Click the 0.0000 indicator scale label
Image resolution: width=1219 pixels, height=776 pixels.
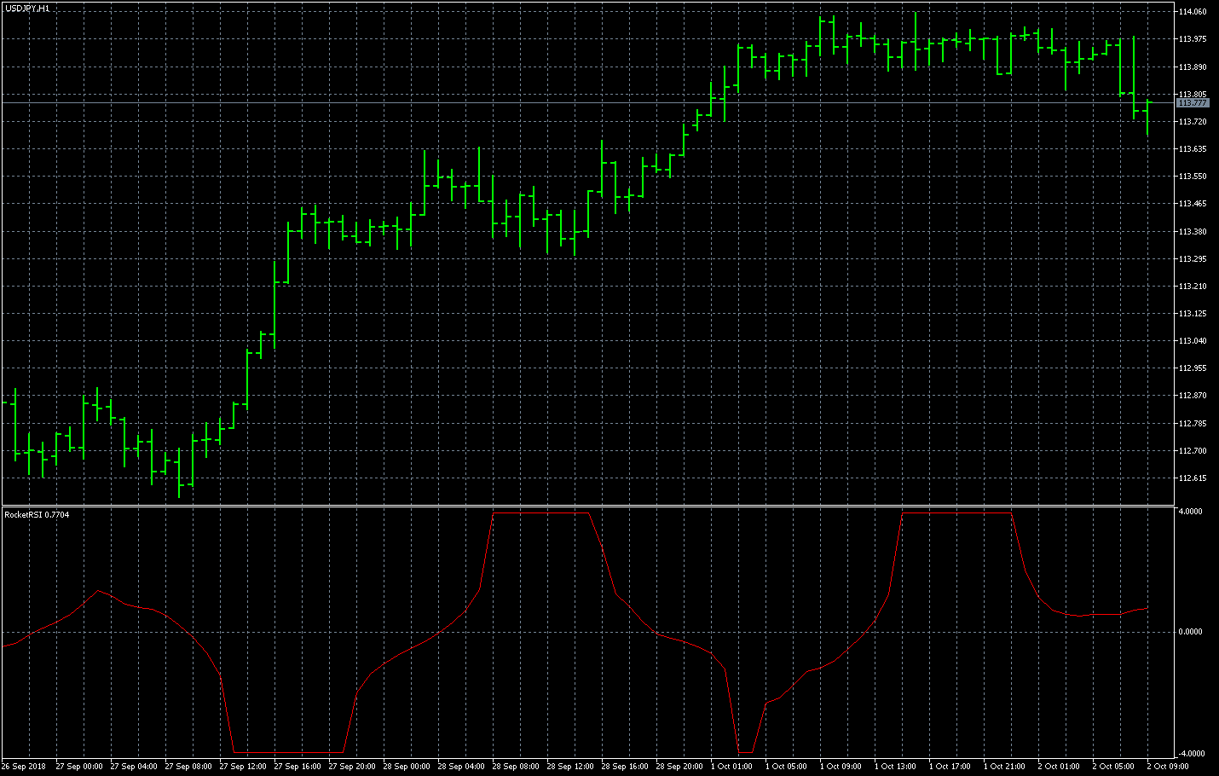(x=1190, y=632)
